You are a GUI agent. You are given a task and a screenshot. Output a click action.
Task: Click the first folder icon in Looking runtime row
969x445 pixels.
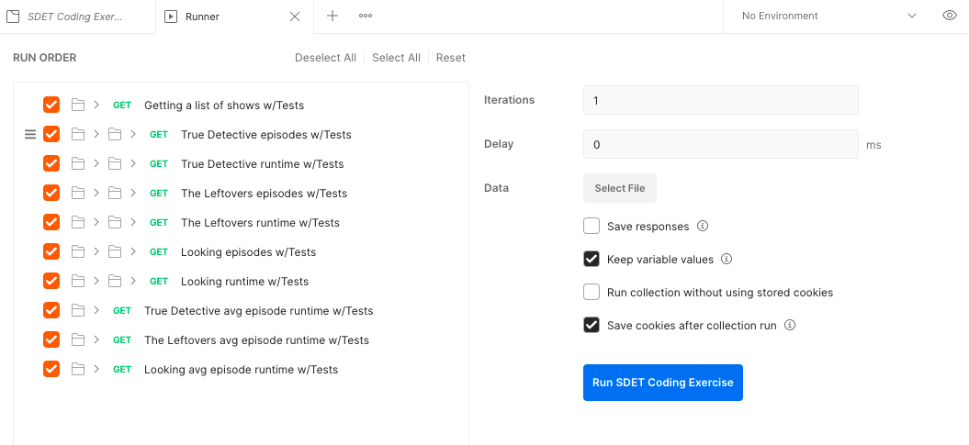(77, 281)
